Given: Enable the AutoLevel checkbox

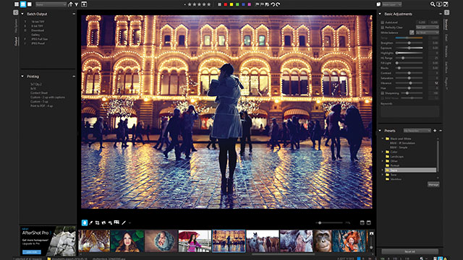Looking at the screenshot, I should (x=383, y=22).
